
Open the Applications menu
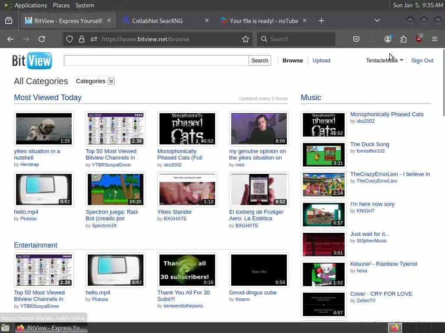point(31,5)
